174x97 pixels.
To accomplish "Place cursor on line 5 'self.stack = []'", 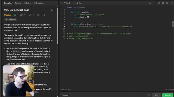I will click(82, 17).
